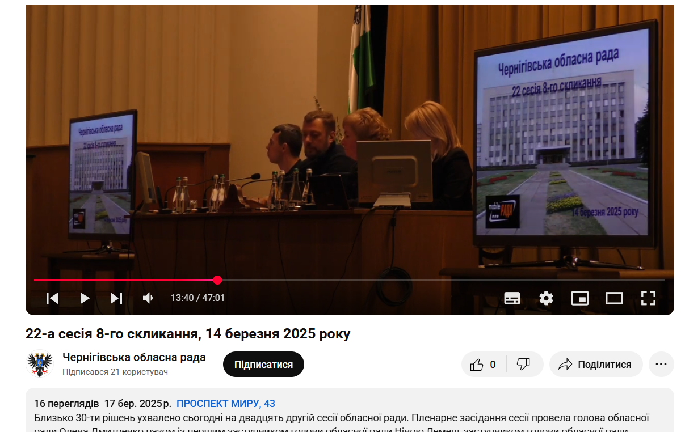This screenshot has width=685, height=432.
Task: Open video settings gear menu
Action: [546, 298]
